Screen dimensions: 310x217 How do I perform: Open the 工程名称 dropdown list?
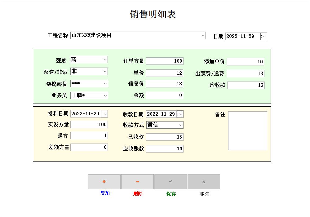pyautogui.click(x=203, y=36)
